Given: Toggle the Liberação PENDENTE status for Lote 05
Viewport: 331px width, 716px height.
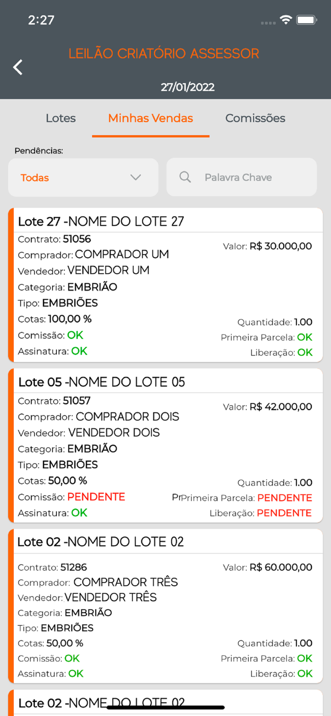Looking at the screenshot, I should tap(285, 513).
